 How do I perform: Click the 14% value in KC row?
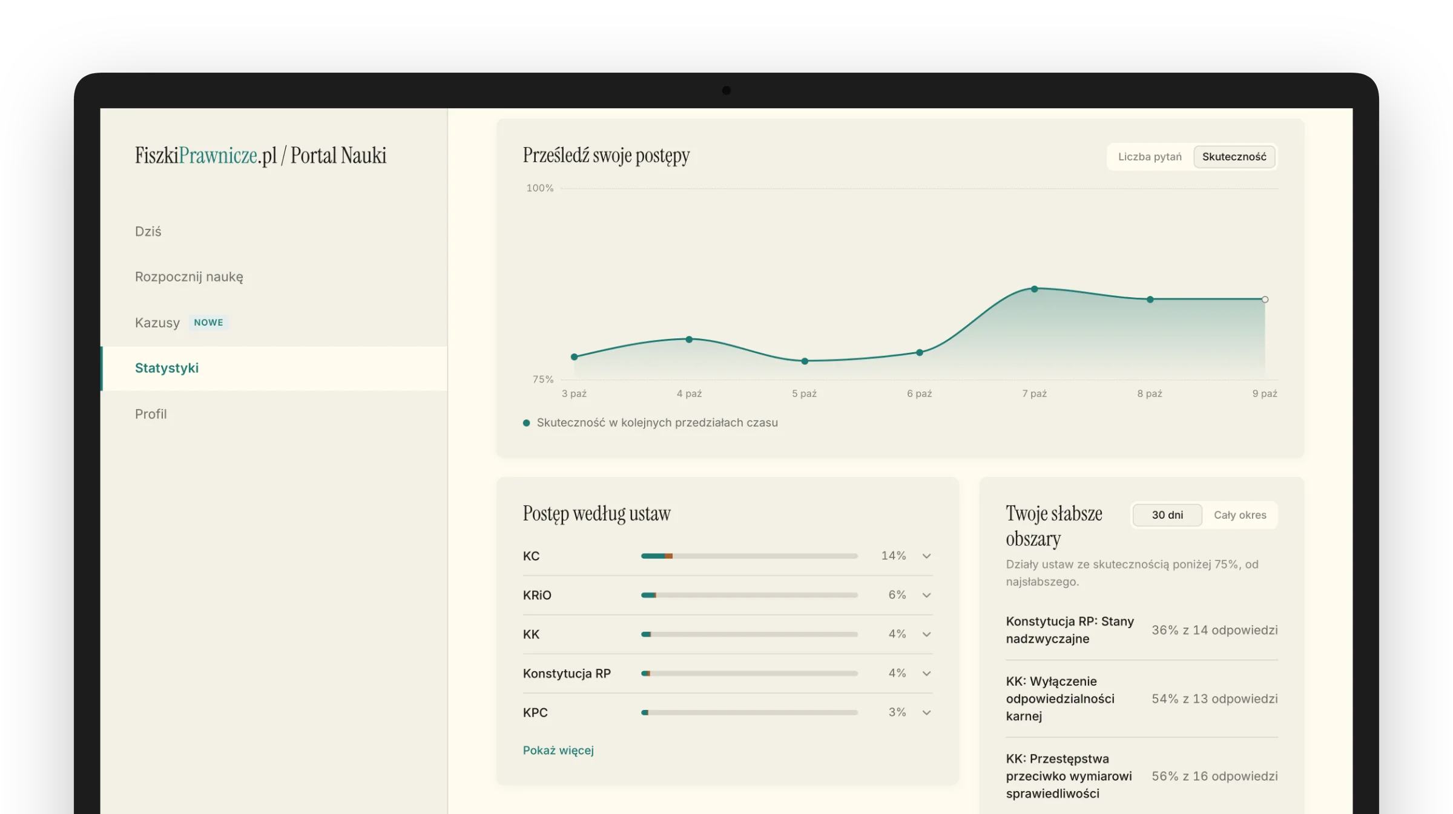click(894, 556)
